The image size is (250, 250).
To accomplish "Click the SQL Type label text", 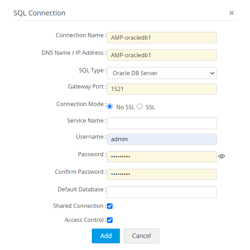I will point(92,71).
